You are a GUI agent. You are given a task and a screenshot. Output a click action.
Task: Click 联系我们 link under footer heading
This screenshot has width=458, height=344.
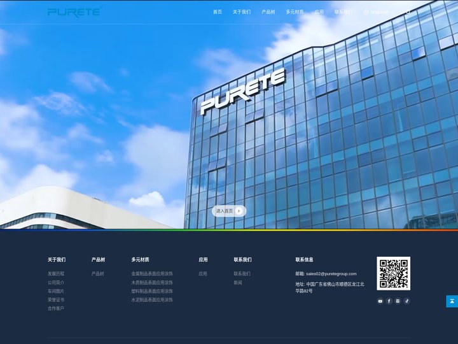[x=242, y=274]
